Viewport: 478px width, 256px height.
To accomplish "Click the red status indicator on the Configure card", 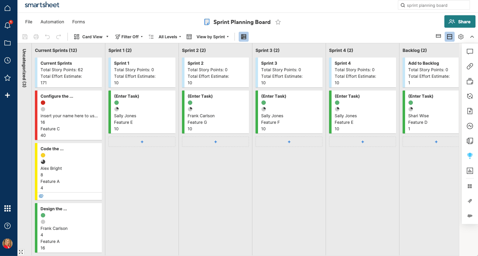I will pos(43,102).
